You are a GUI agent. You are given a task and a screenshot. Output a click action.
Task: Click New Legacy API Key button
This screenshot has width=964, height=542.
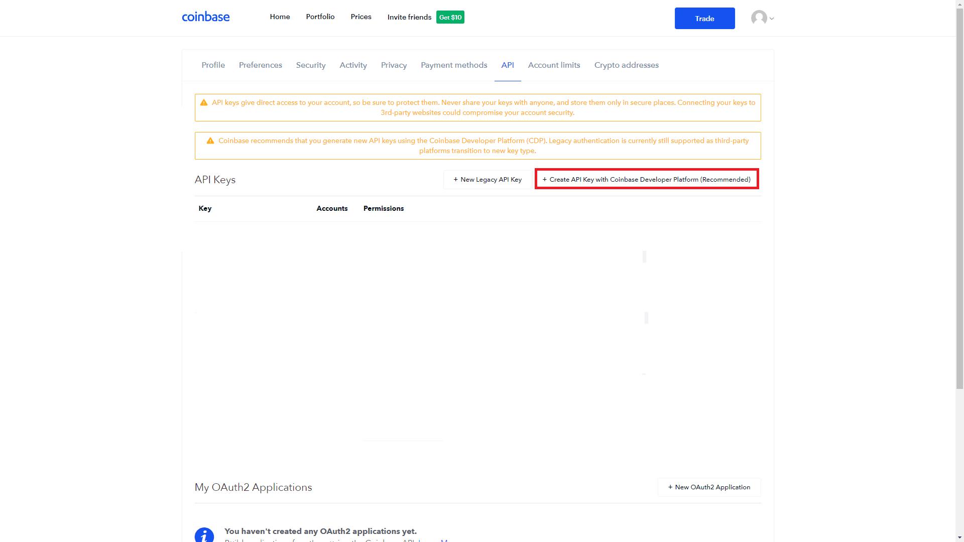[488, 180]
